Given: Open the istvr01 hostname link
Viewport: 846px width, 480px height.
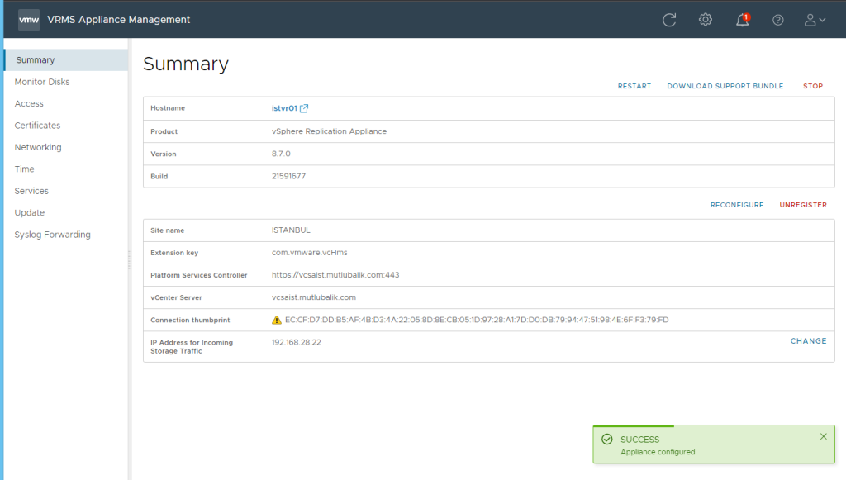Looking at the screenshot, I should (284, 108).
